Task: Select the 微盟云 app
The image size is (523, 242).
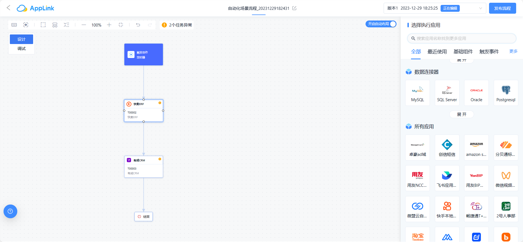Action: tap(418, 209)
